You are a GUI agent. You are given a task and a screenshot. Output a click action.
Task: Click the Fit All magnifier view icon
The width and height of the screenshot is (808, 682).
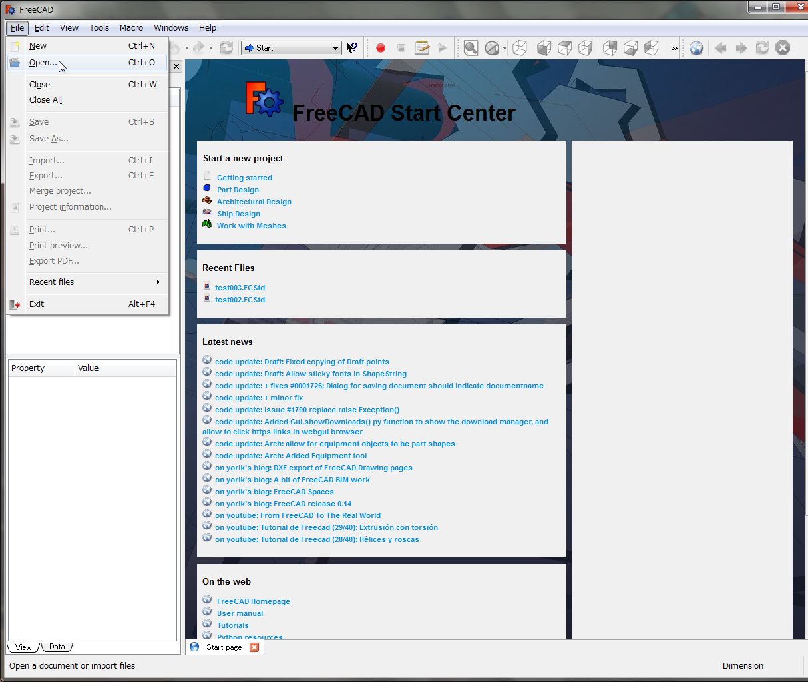[x=471, y=48]
